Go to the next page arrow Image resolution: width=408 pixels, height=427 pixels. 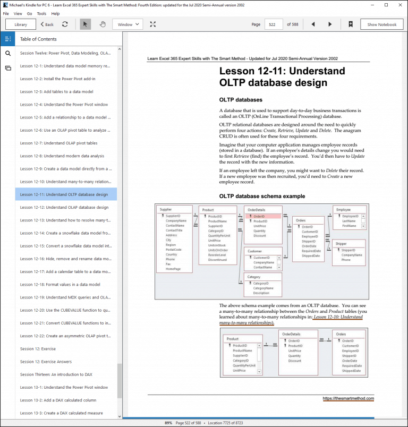(330, 24)
